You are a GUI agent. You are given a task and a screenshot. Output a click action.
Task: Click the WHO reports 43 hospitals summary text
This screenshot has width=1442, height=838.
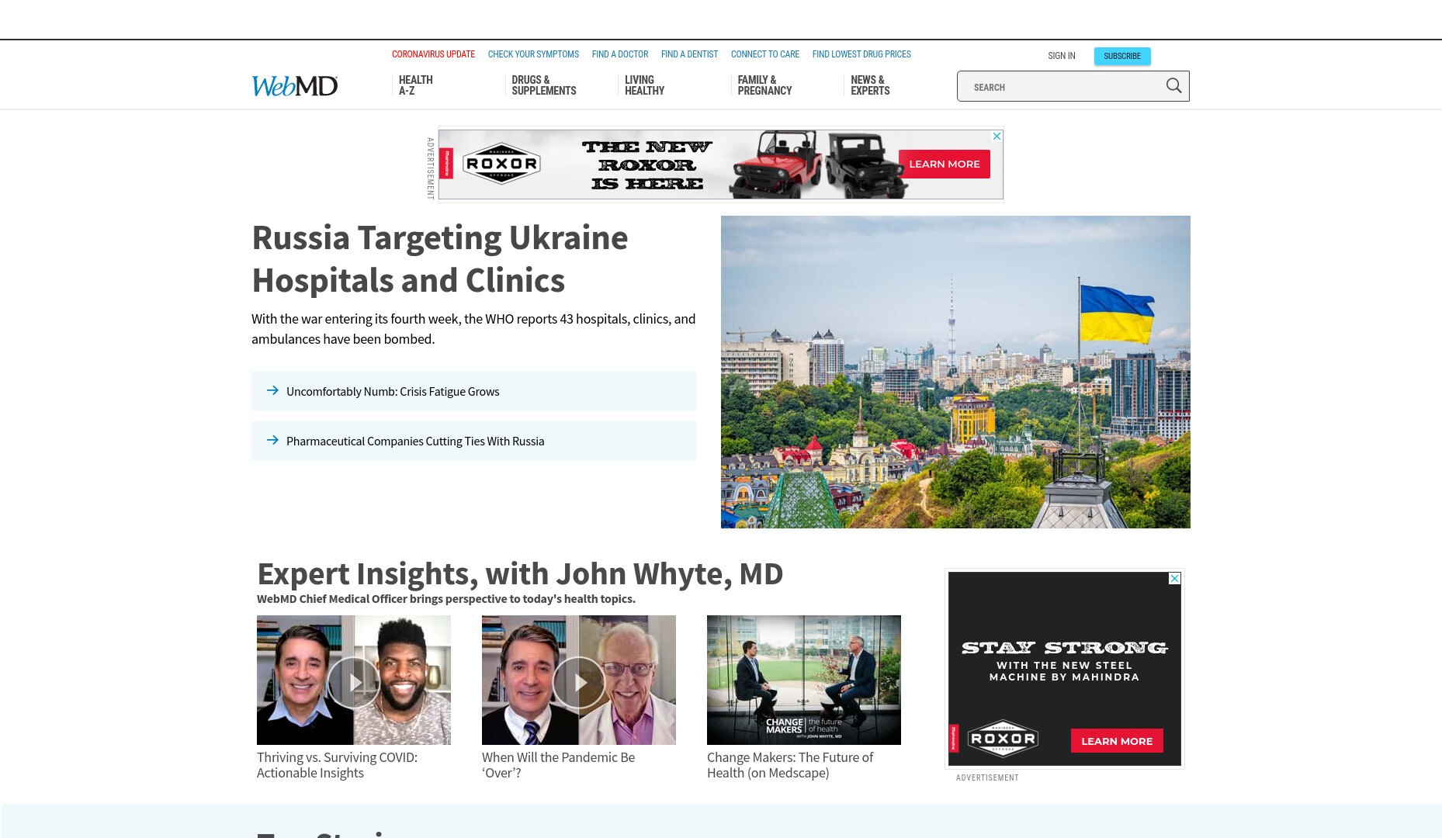tap(473, 329)
